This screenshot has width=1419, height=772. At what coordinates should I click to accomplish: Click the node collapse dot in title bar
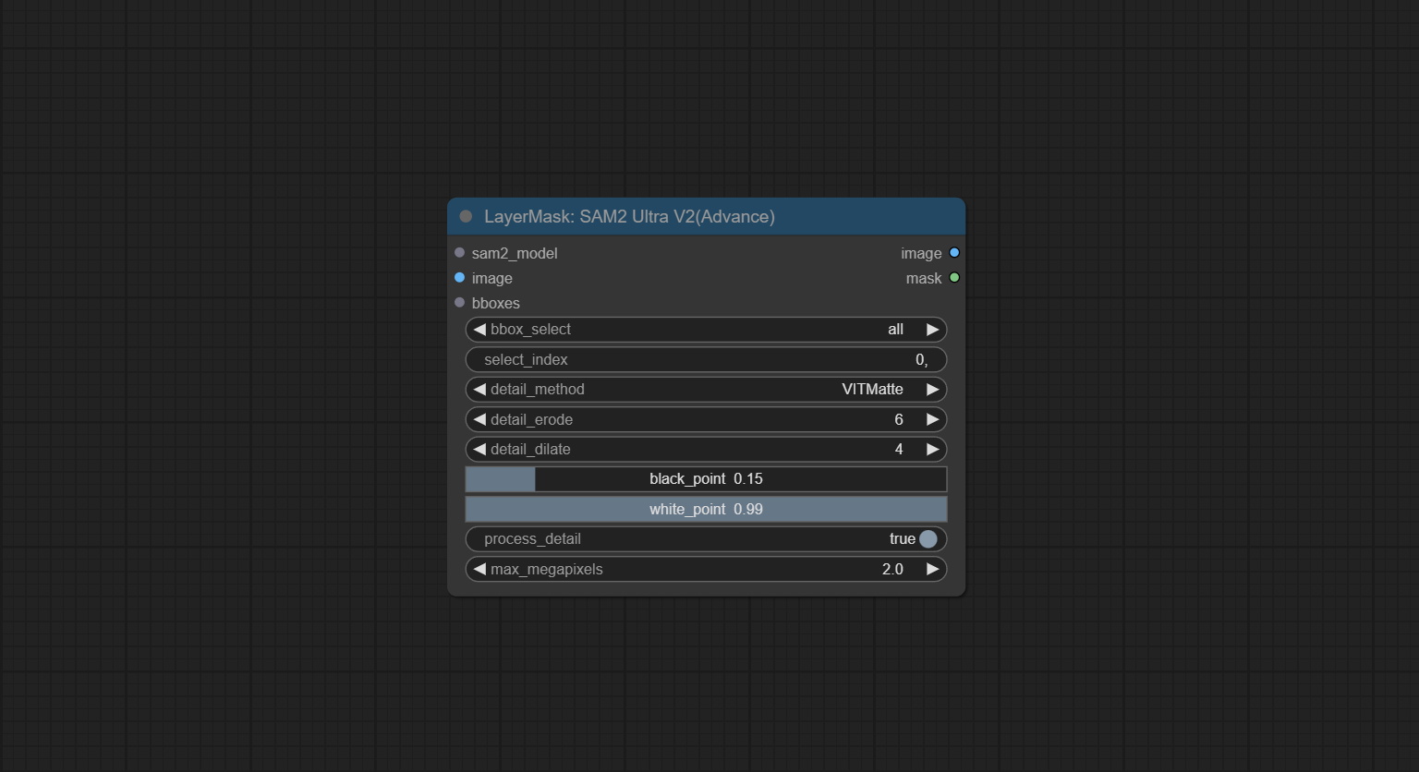[x=466, y=216]
